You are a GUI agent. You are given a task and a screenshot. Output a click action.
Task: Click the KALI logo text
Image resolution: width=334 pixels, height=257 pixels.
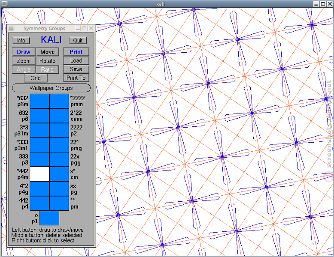[x=51, y=40]
